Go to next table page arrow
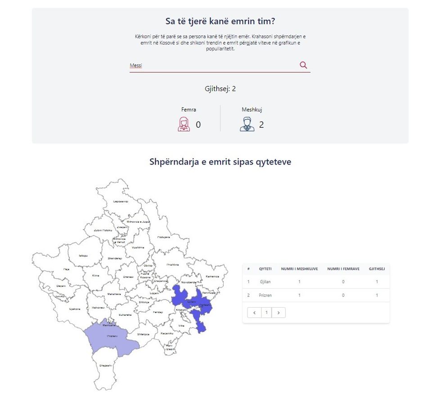The width and height of the screenshot is (441, 407). pos(279,313)
